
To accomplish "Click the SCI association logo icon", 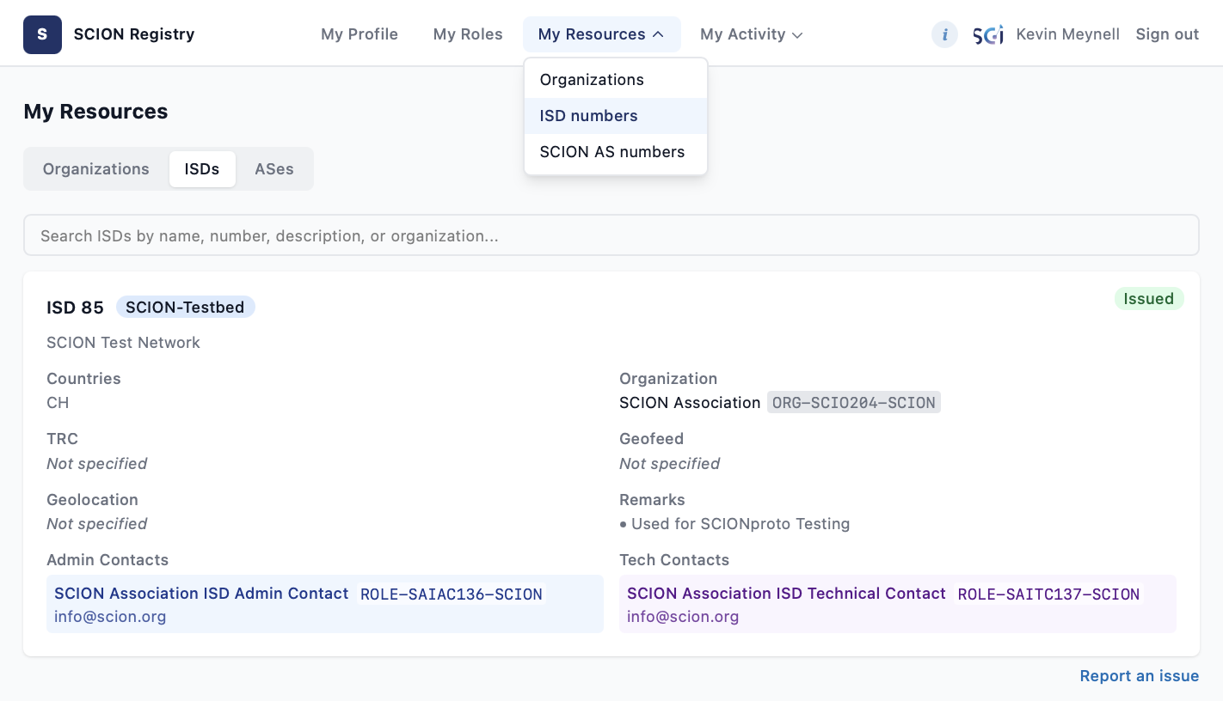I will coord(988,34).
